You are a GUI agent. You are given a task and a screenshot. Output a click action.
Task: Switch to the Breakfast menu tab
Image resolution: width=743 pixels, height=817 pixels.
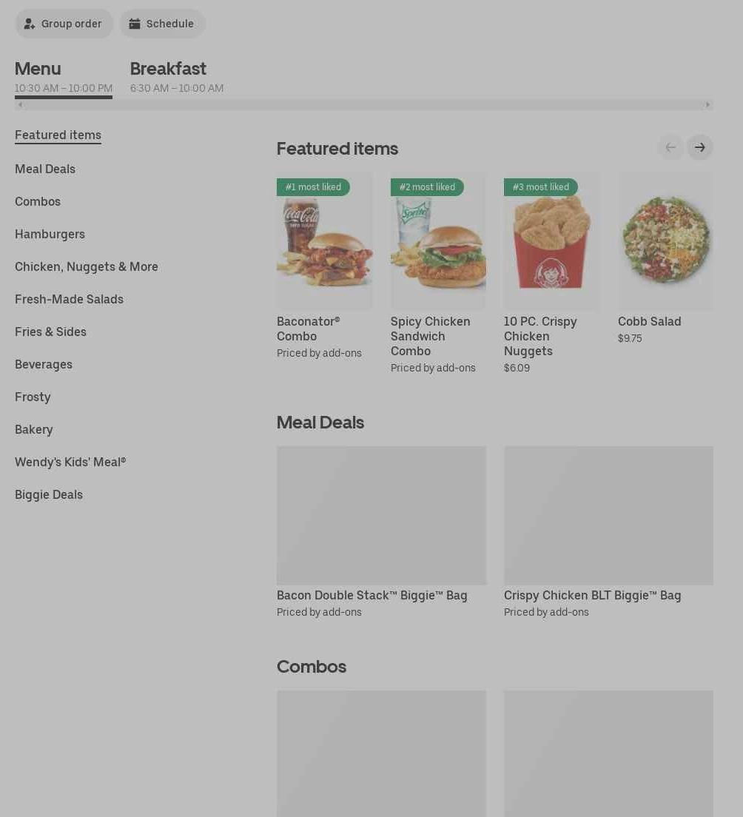tap(177, 77)
